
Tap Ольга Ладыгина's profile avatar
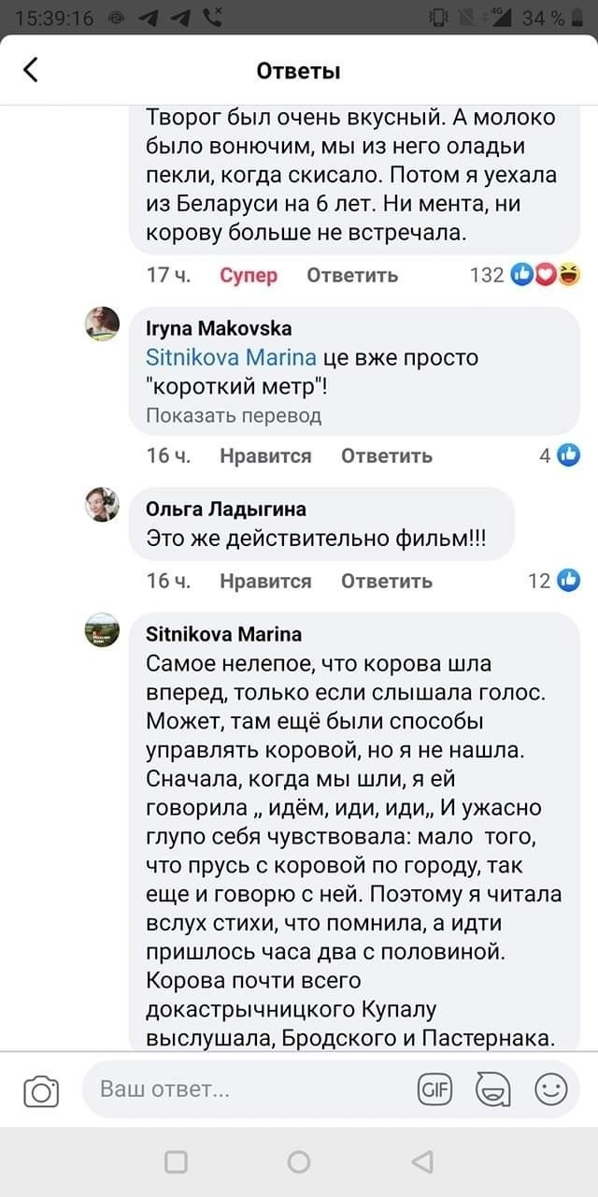click(102, 505)
